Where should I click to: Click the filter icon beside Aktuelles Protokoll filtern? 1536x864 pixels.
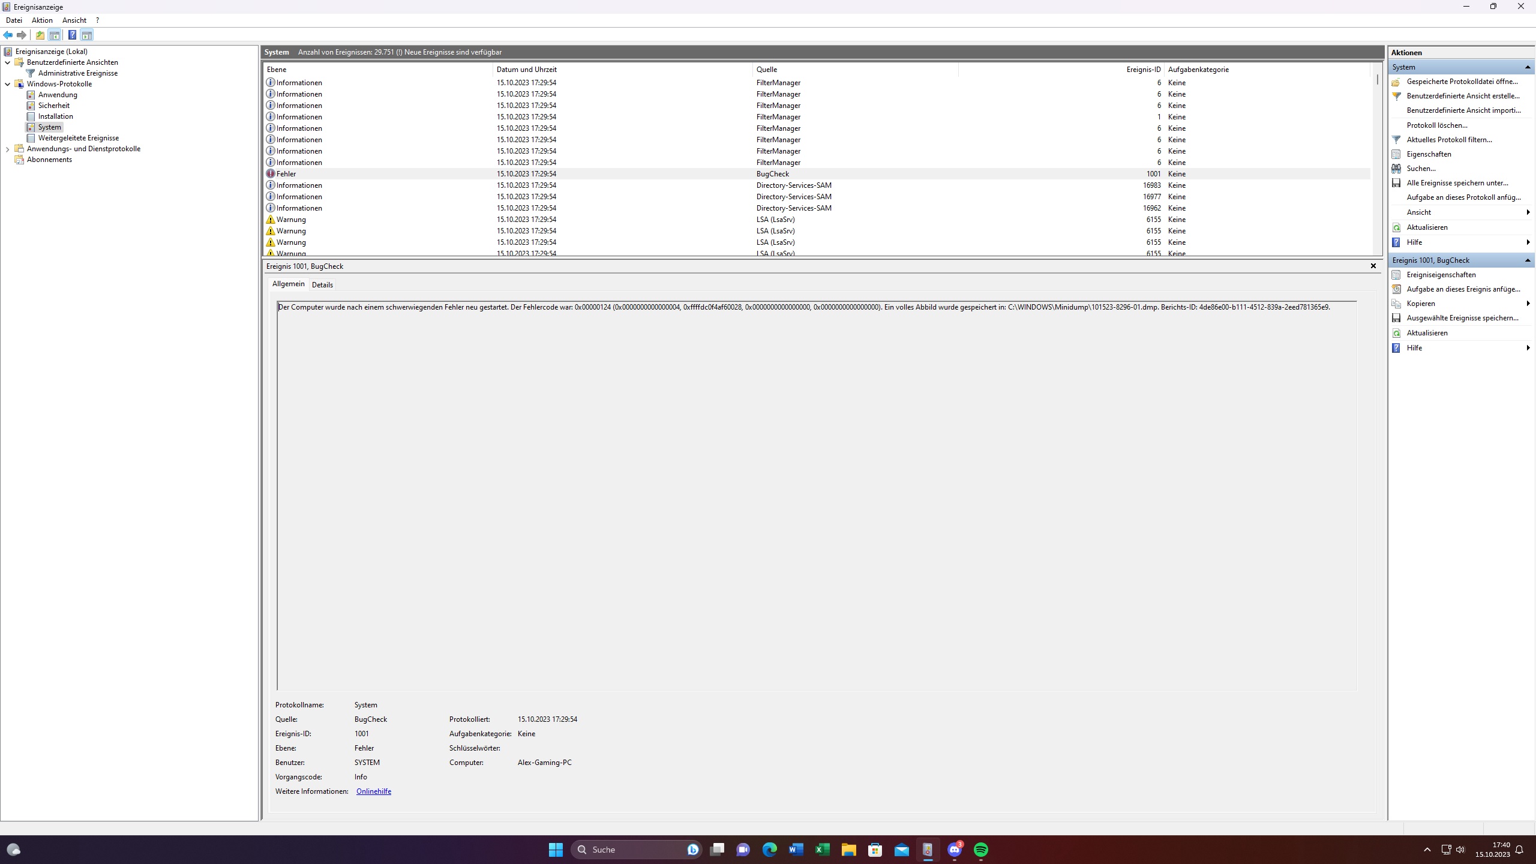(1396, 140)
